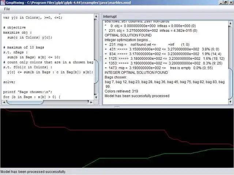
Task: Click the 'solve;' statement in the code editor
Action: coord(9,82)
